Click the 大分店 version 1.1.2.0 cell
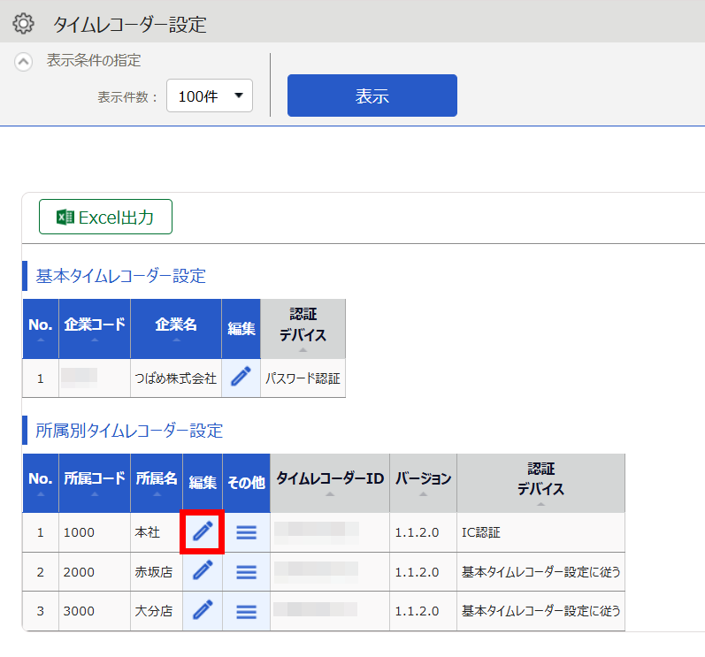The height and width of the screenshot is (657, 705). point(423,611)
